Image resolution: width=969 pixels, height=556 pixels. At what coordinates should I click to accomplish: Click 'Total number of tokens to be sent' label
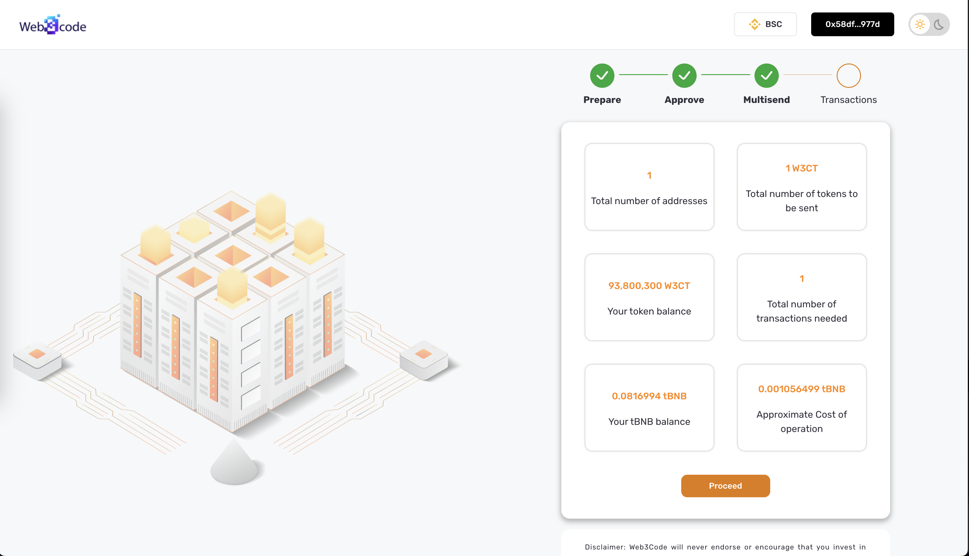pos(801,201)
